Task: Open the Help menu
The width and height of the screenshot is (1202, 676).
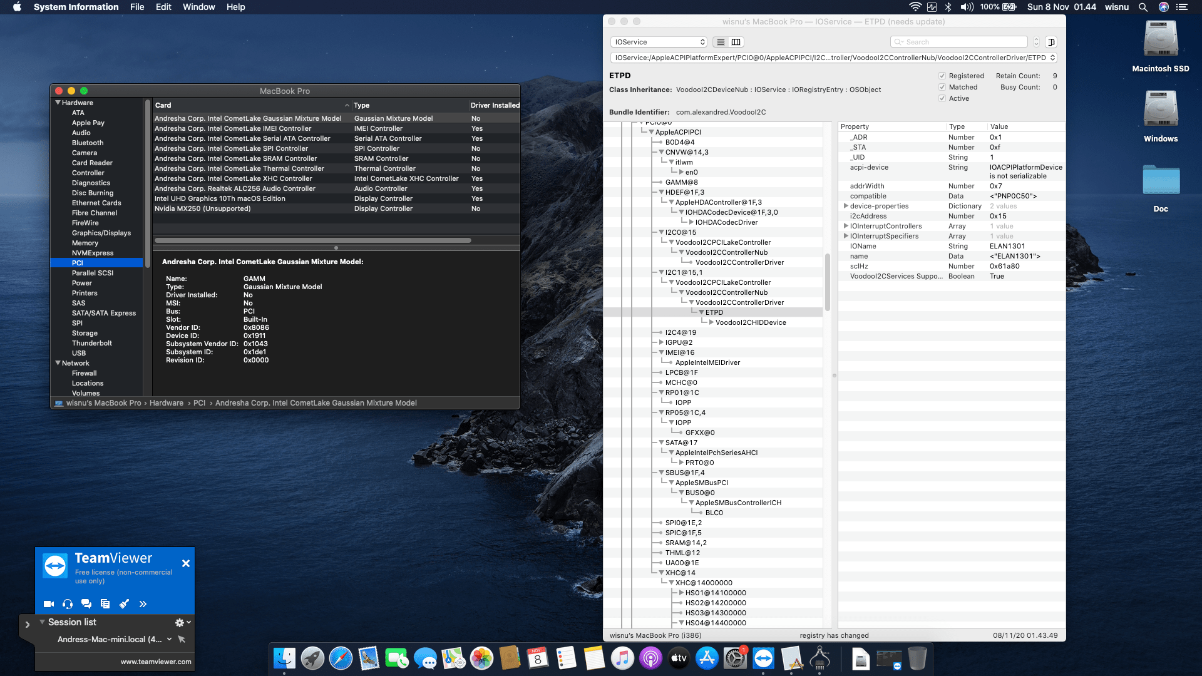Action: pyautogui.click(x=236, y=7)
